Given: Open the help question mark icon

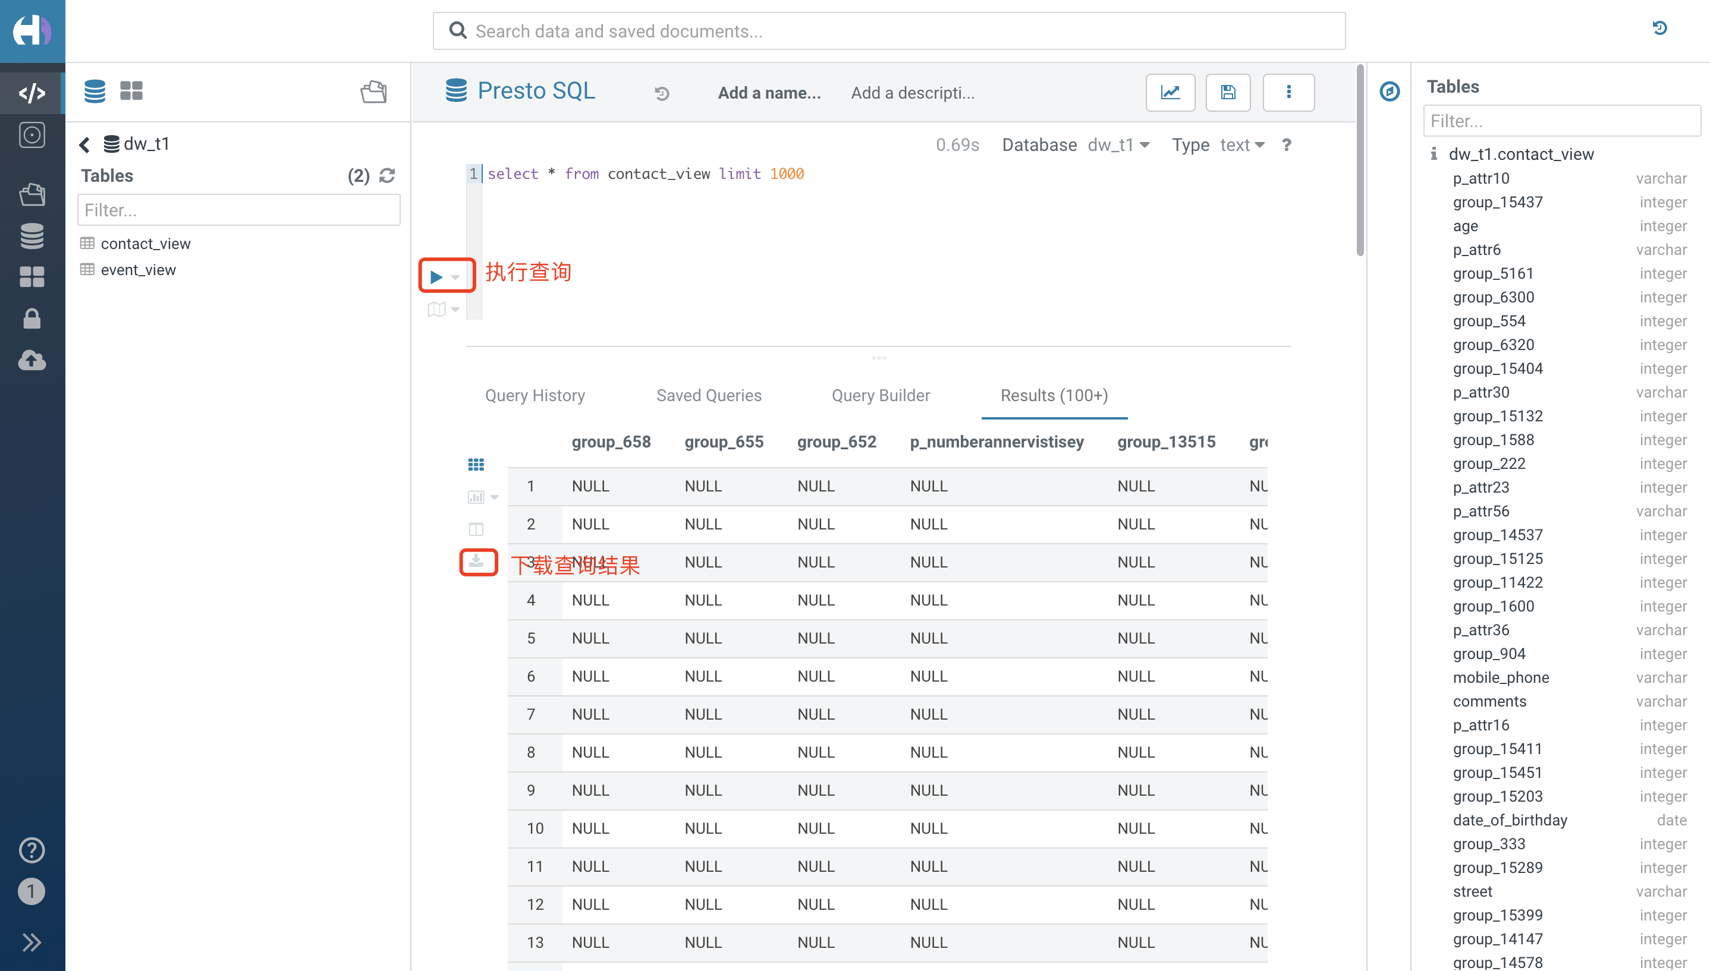Looking at the screenshot, I should click(x=32, y=850).
